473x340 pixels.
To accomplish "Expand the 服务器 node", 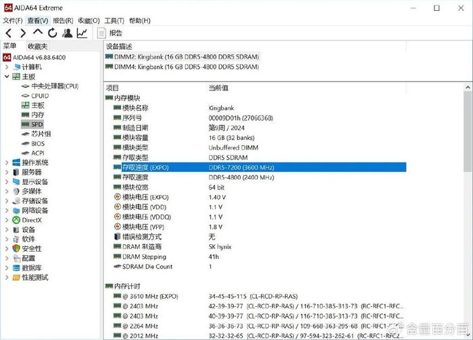I will 7,172.
